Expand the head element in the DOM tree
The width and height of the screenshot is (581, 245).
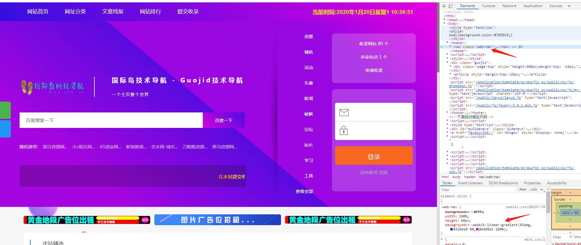pos(445,20)
